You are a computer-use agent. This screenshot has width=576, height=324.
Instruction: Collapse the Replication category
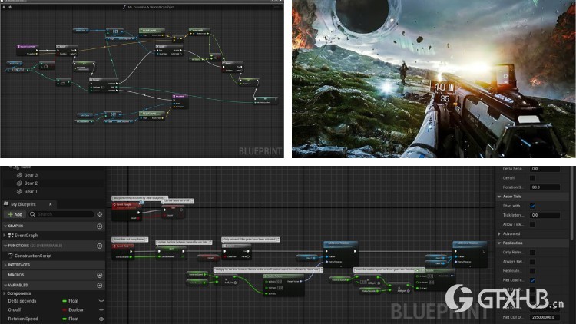click(499, 243)
